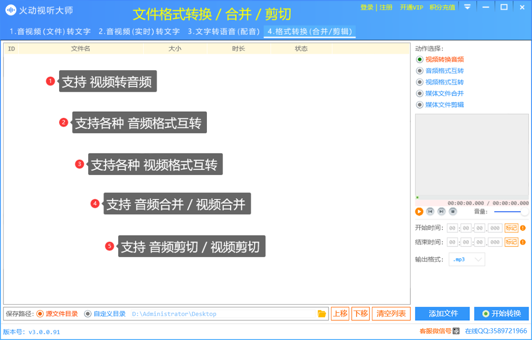Switch to 3.文字转语音(配音) tab

224,31
